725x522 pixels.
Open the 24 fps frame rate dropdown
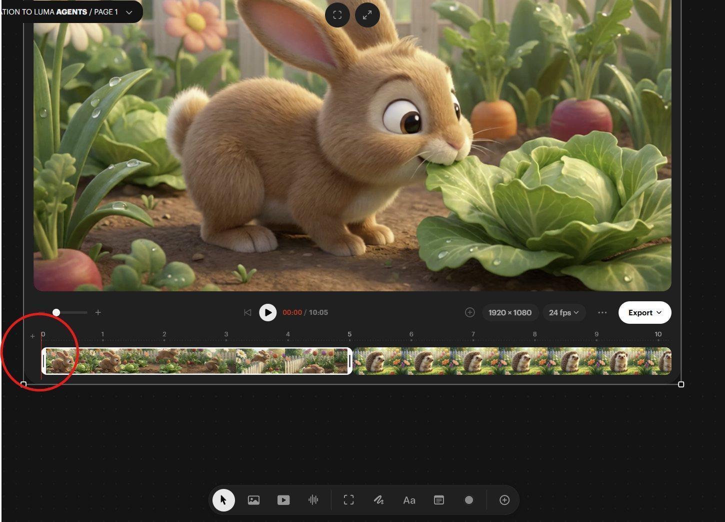[563, 312]
